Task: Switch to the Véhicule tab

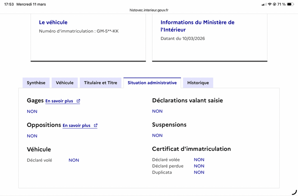Action: pos(64,83)
